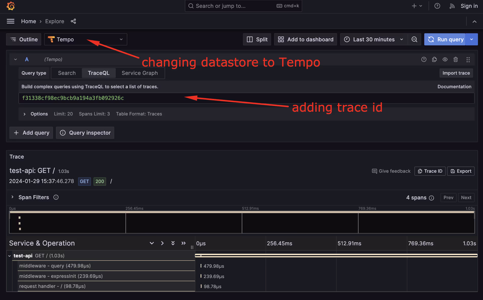
Task: Open the TraceQL Documentation link
Action: (454, 87)
